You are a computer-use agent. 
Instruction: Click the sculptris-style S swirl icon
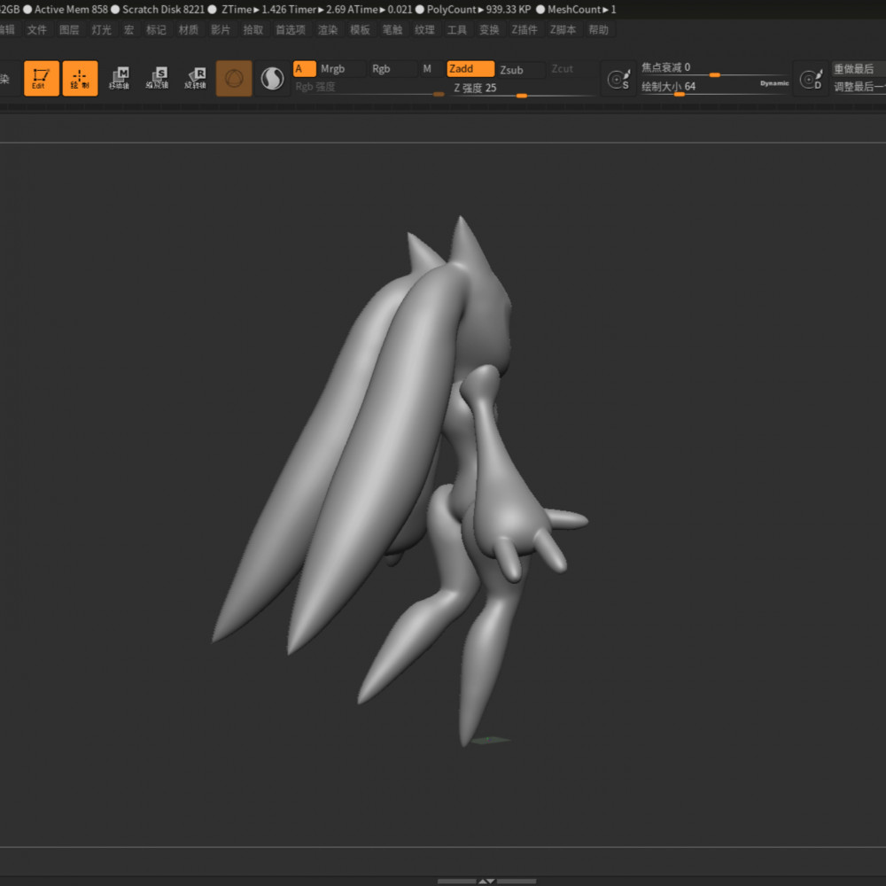(x=272, y=78)
